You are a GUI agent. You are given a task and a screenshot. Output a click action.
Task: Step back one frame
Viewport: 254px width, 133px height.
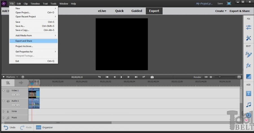coord(115,77)
